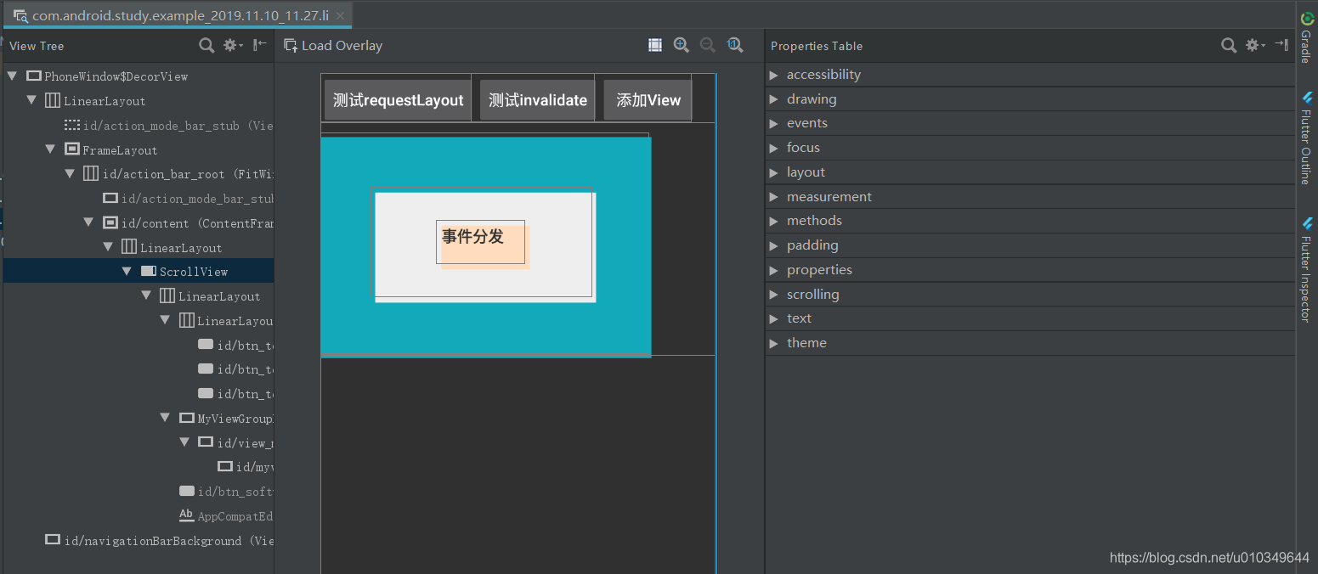The image size is (1318, 574).
Task: Select id/action_mode_bar_stub dashed view node
Action: tap(169, 125)
